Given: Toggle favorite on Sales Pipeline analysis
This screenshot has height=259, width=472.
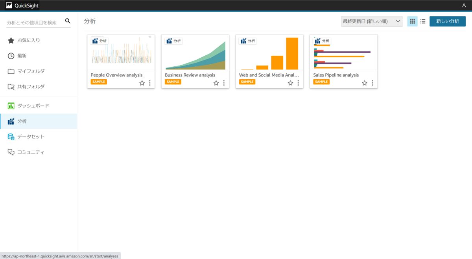Looking at the screenshot, I should point(364,83).
